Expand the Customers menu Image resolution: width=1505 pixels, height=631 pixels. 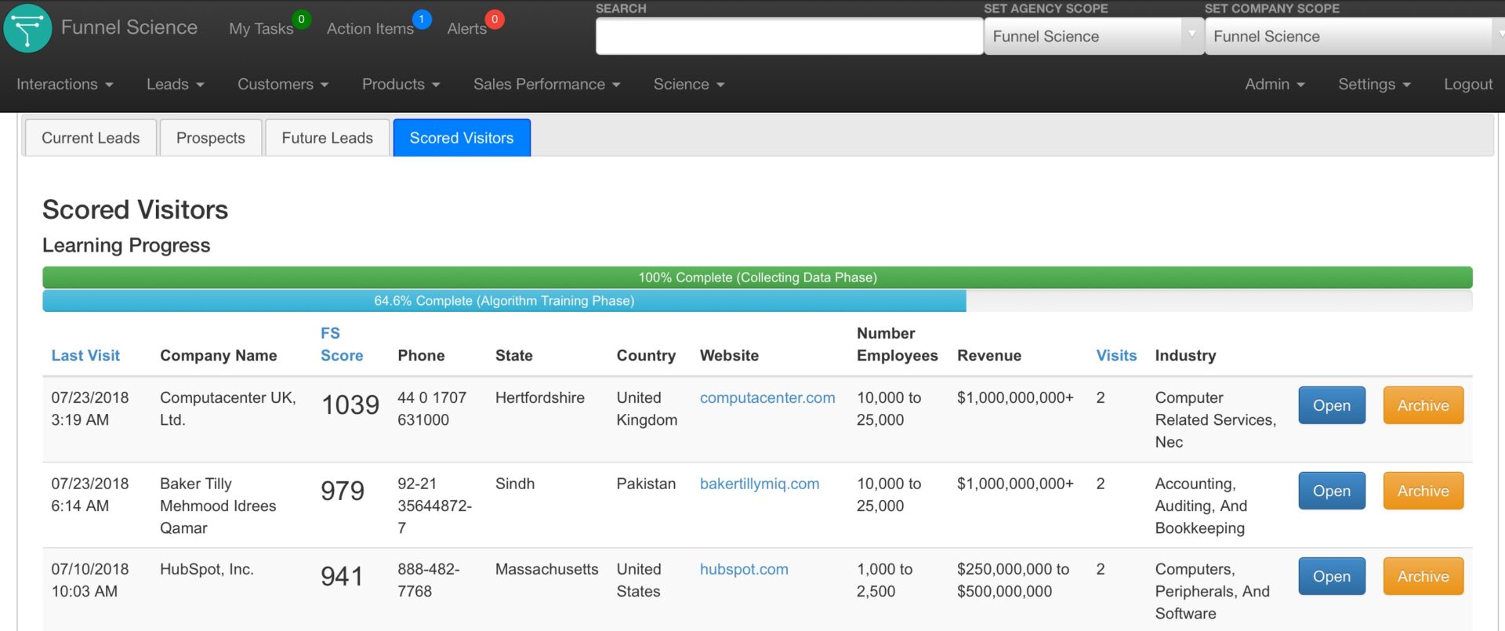(x=283, y=84)
